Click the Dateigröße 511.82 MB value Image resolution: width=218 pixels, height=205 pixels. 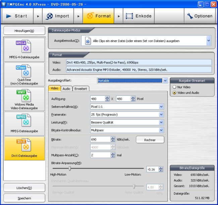(x=202, y=198)
